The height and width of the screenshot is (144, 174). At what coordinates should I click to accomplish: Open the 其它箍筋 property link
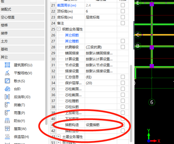(72, 41)
